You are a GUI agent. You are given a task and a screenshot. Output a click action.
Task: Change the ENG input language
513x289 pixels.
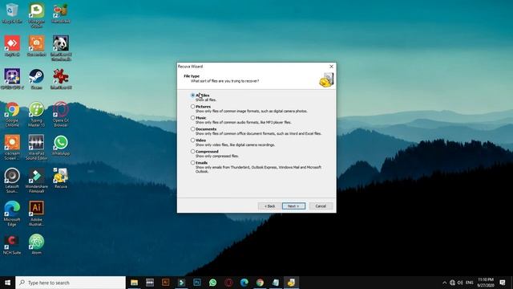pyautogui.click(x=470, y=283)
